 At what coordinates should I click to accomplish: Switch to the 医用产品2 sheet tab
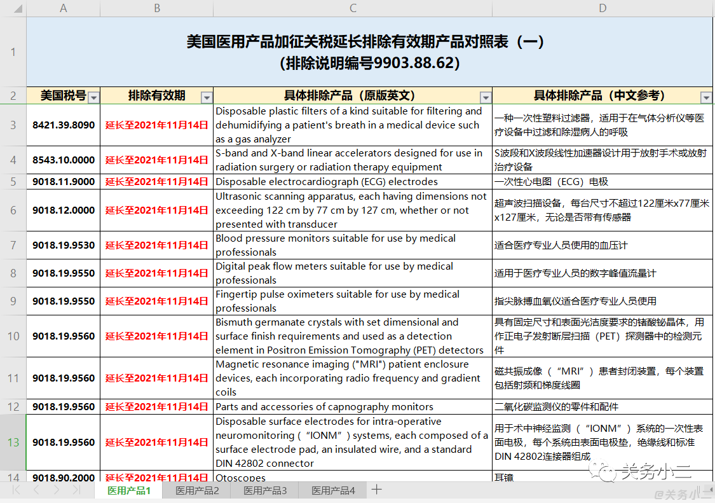tap(197, 491)
